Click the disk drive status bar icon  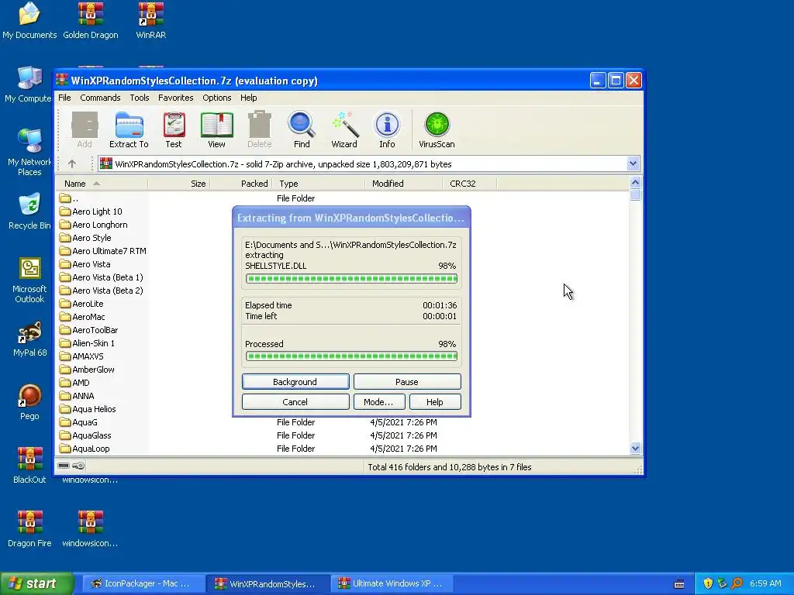pyautogui.click(x=64, y=466)
